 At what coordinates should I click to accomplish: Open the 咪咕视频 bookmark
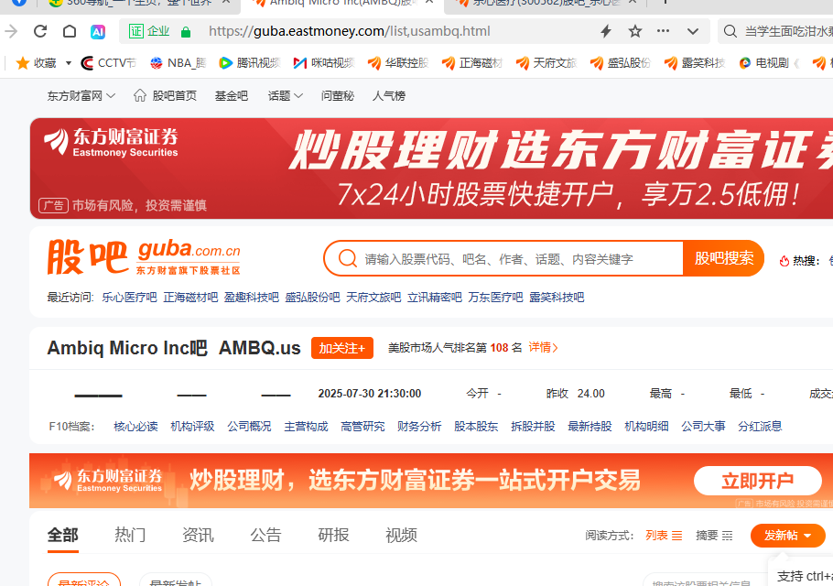[323, 63]
